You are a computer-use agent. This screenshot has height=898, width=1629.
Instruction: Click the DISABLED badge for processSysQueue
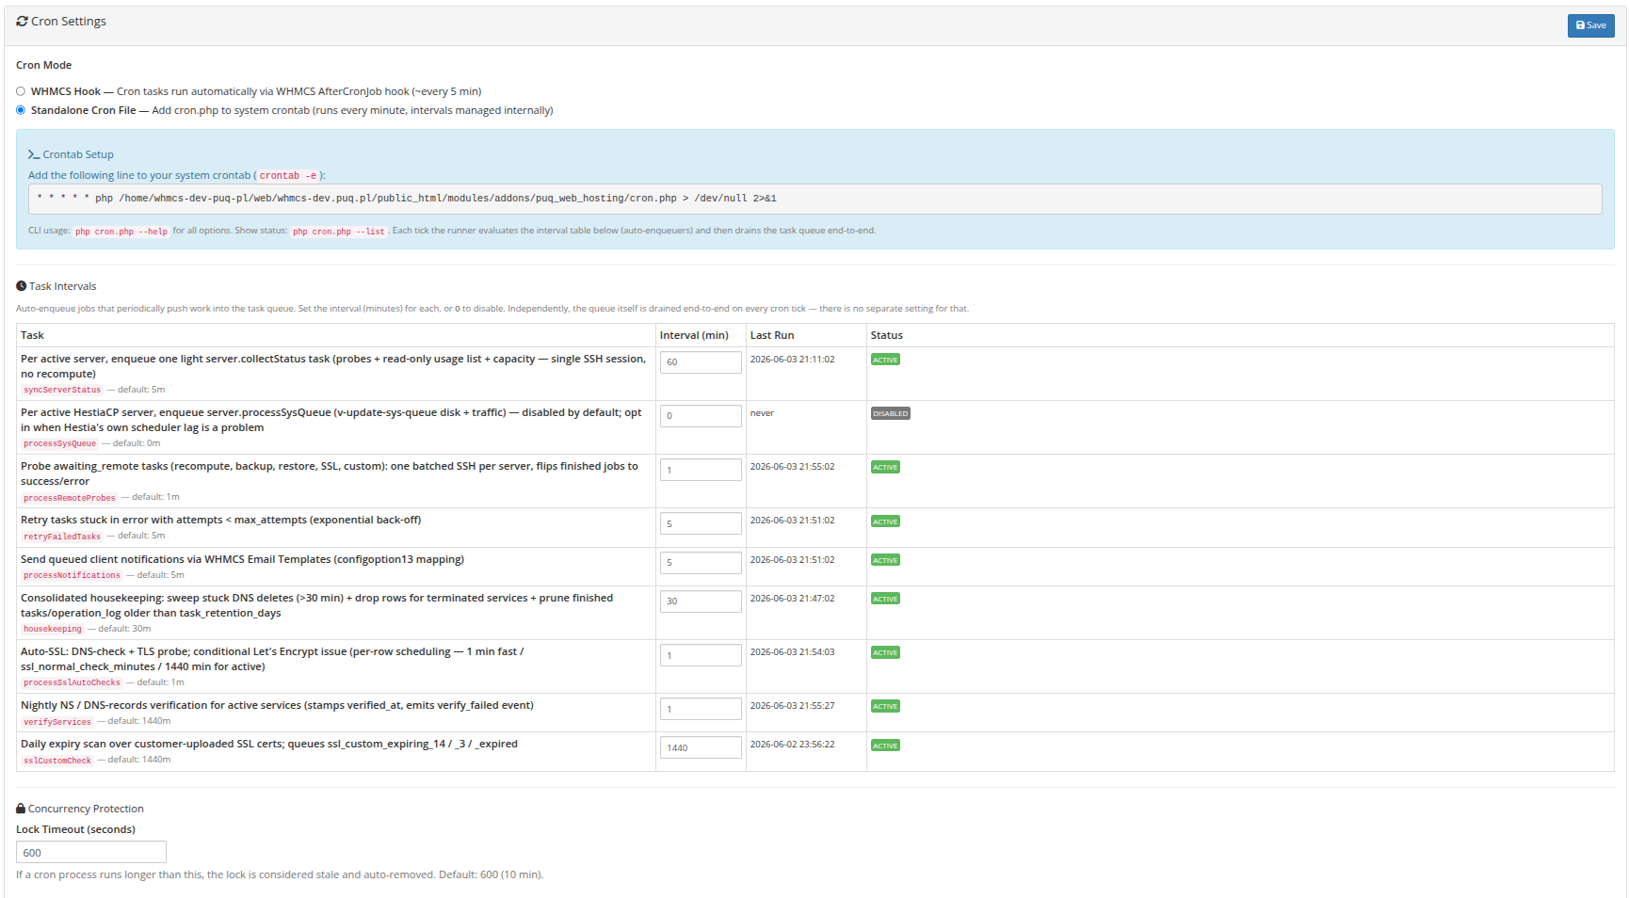point(890,413)
